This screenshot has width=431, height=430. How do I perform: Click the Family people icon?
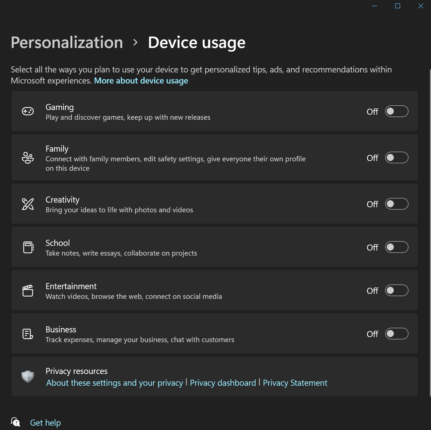pyautogui.click(x=28, y=158)
